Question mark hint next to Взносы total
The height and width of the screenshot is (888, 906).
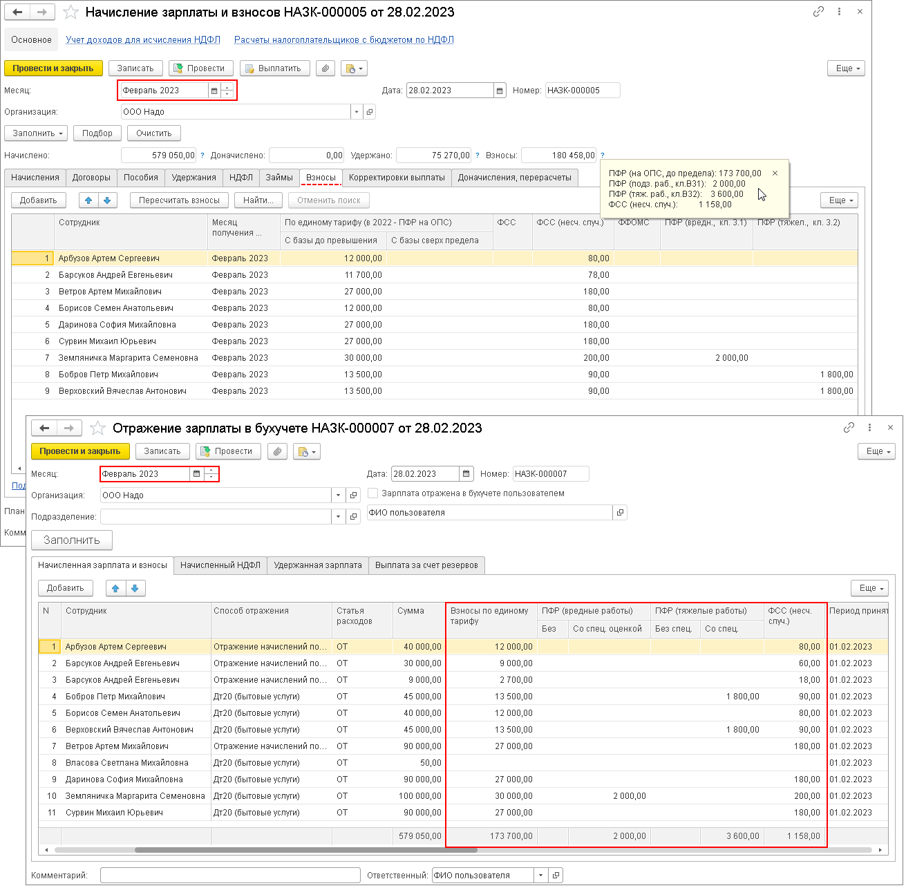pos(602,155)
